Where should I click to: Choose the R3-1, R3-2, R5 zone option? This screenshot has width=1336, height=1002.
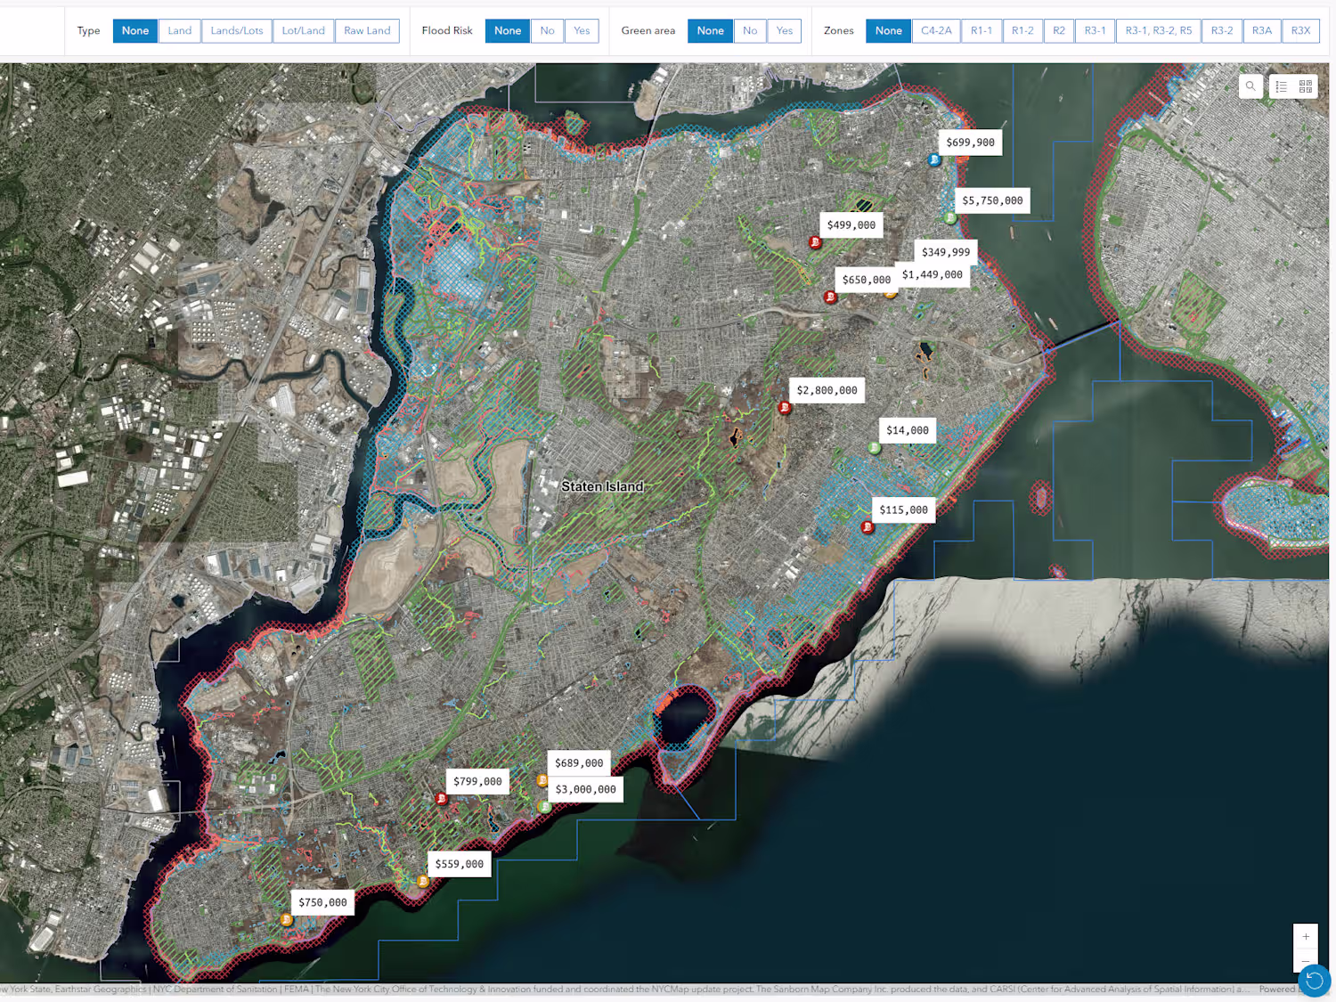tap(1158, 30)
